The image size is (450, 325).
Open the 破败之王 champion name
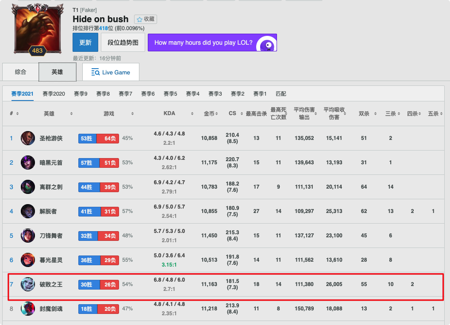51,285
